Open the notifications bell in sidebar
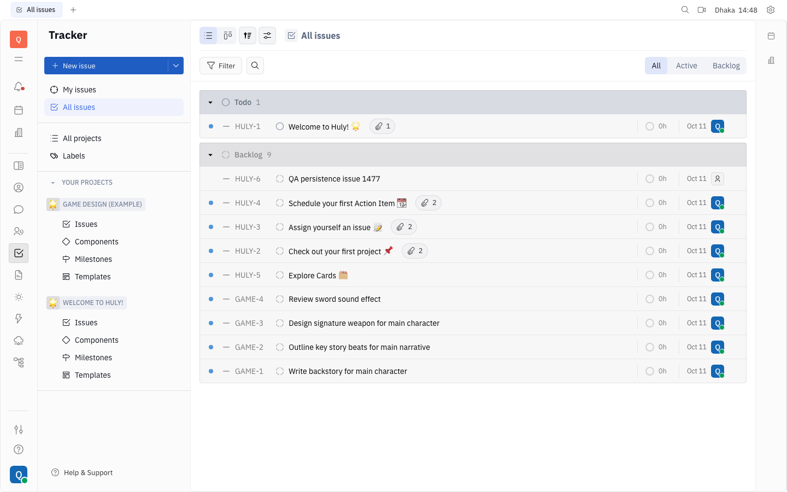 pos(19,86)
